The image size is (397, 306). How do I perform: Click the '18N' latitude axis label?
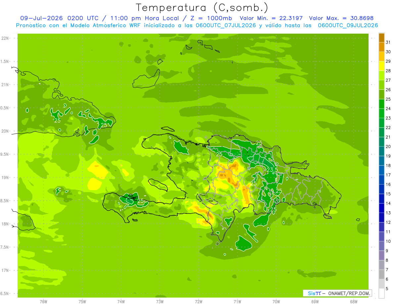tap(5, 224)
